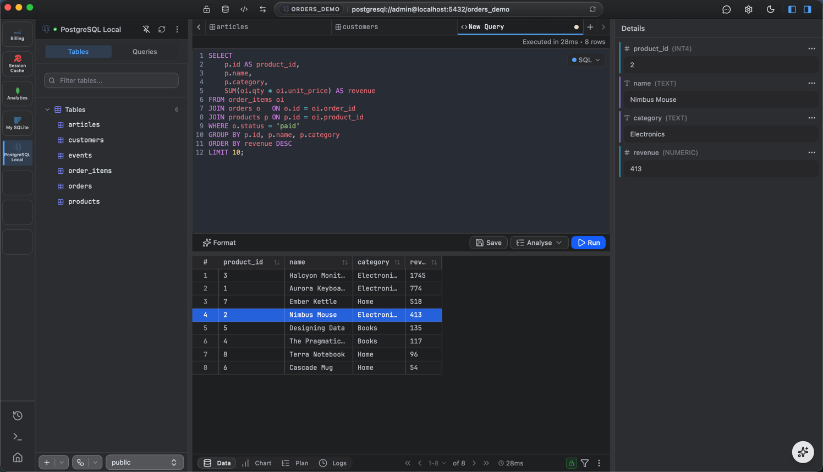Sort results by category column
This screenshot has height=472, width=823.
[397, 262]
